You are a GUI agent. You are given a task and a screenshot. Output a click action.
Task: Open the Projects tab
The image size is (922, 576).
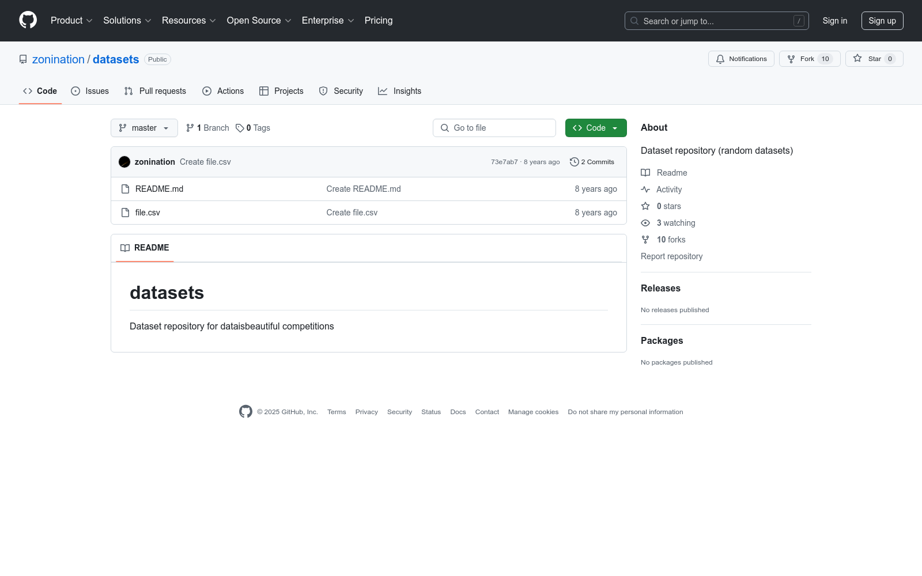click(x=281, y=91)
